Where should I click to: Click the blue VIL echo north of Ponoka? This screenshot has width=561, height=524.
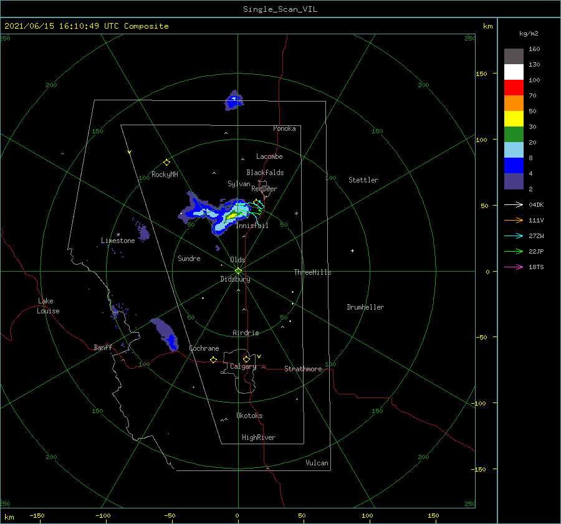(234, 101)
